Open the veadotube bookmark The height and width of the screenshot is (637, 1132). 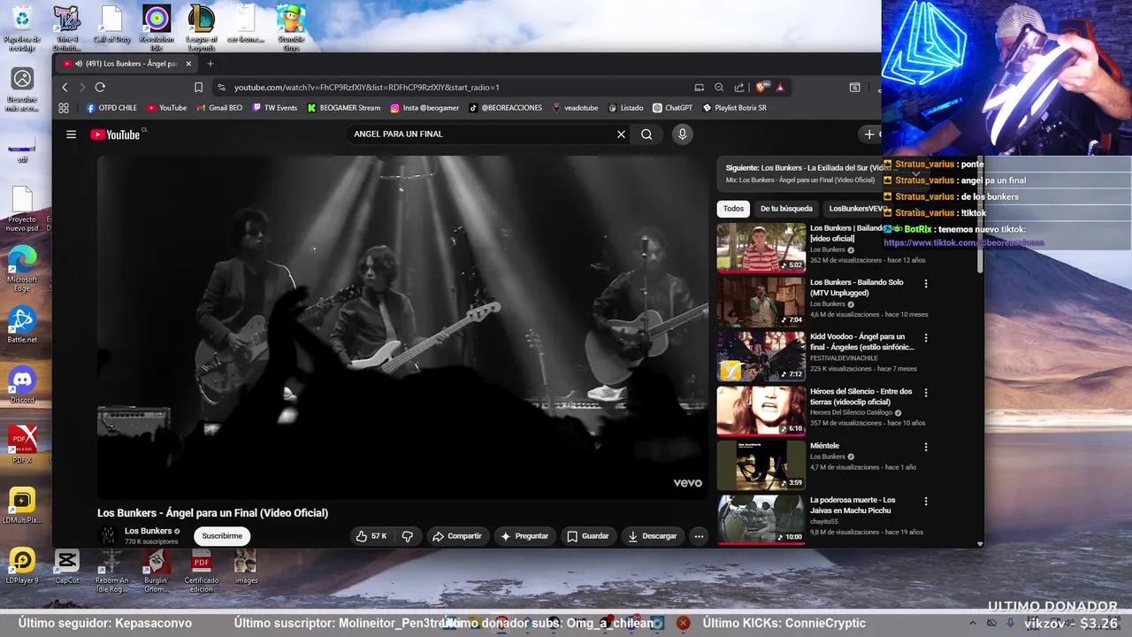[575, 108]
